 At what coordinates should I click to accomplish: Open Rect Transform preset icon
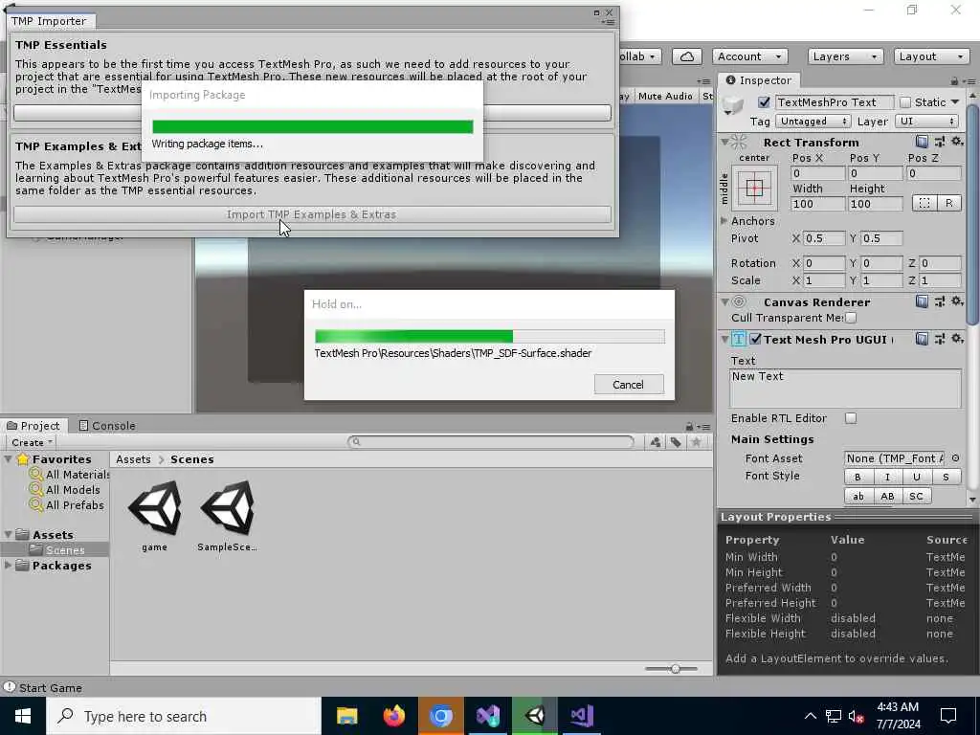(940, 142)
